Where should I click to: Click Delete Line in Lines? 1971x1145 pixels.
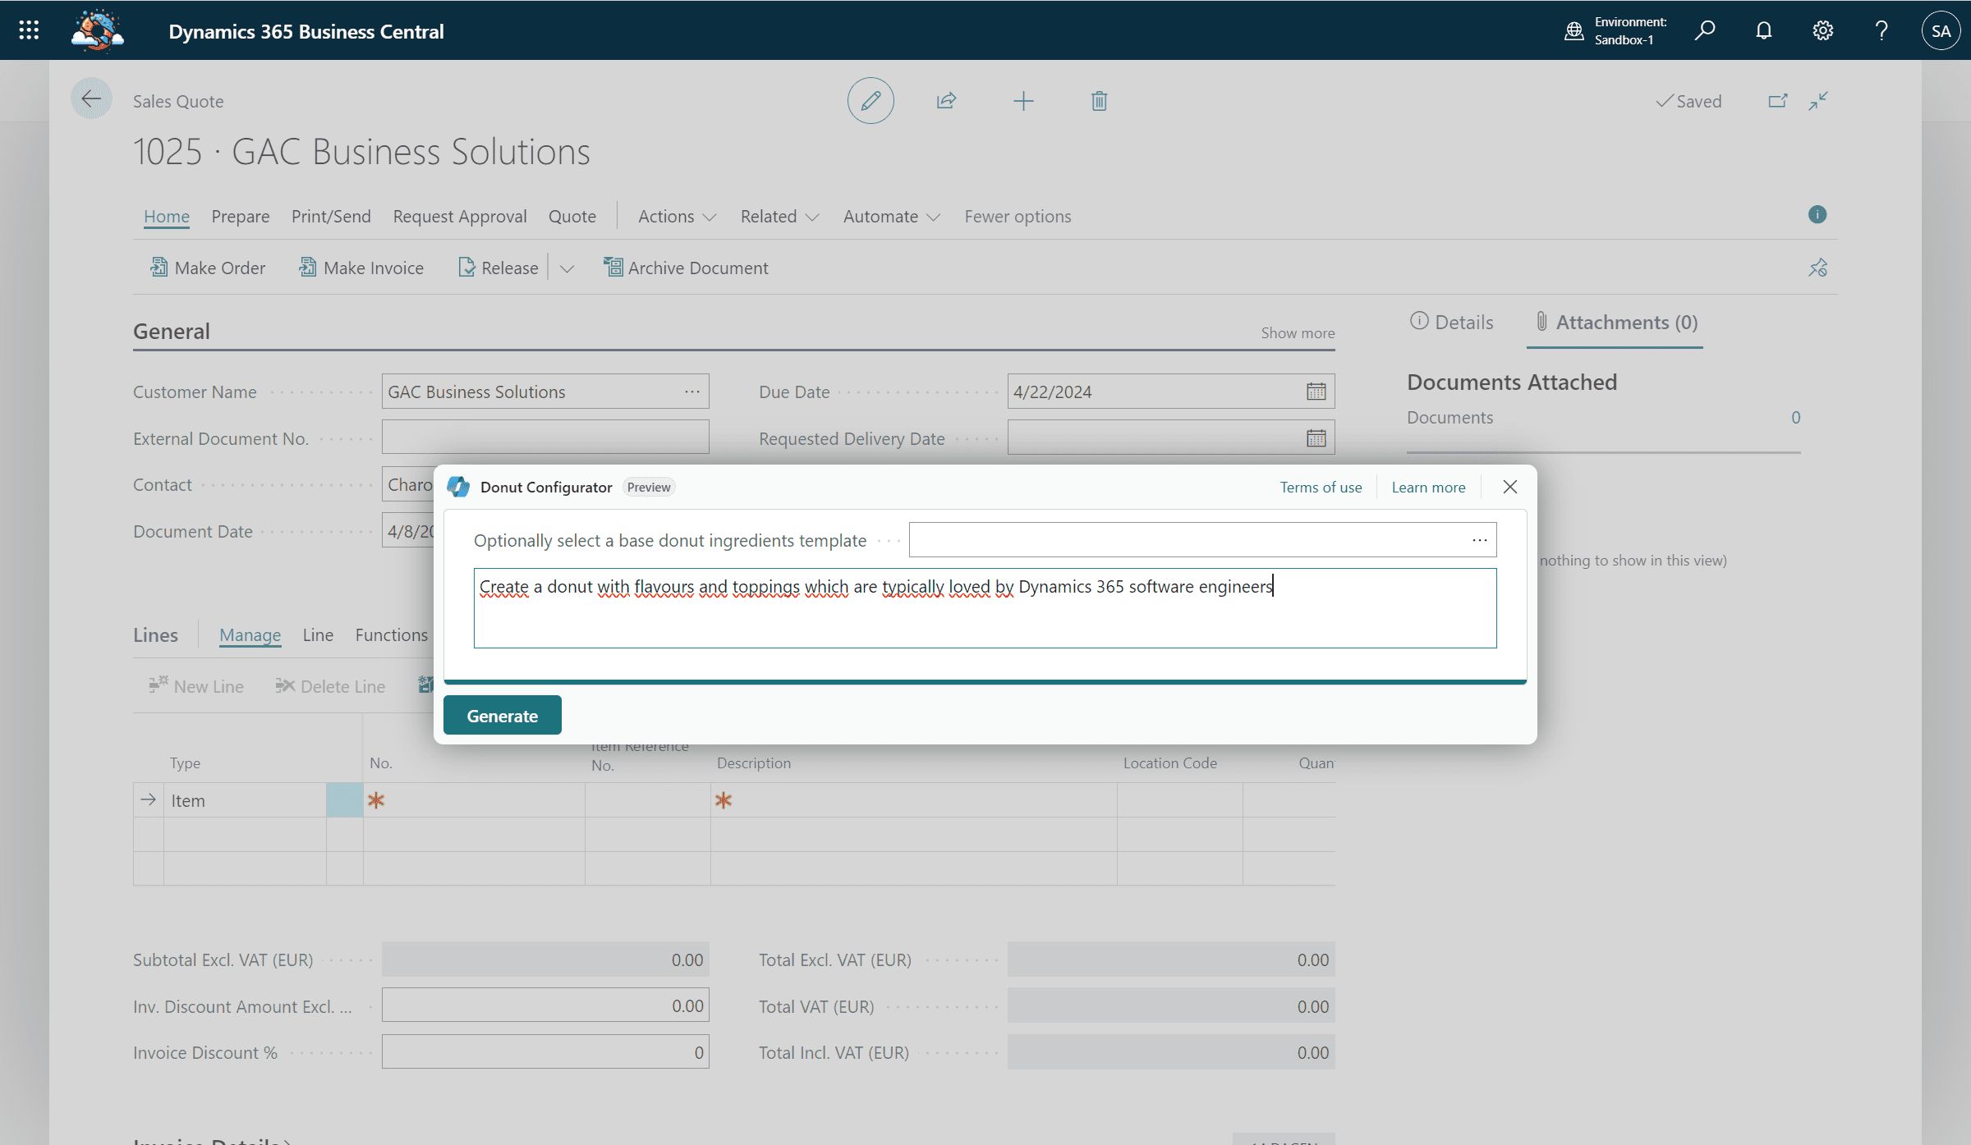click(330, 686)
